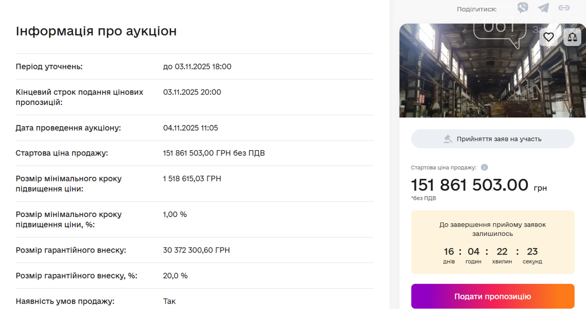This screenshot has width=586, height=309.
Task: Click the "Так" sale conditions value
Action: tap(169, 301)
